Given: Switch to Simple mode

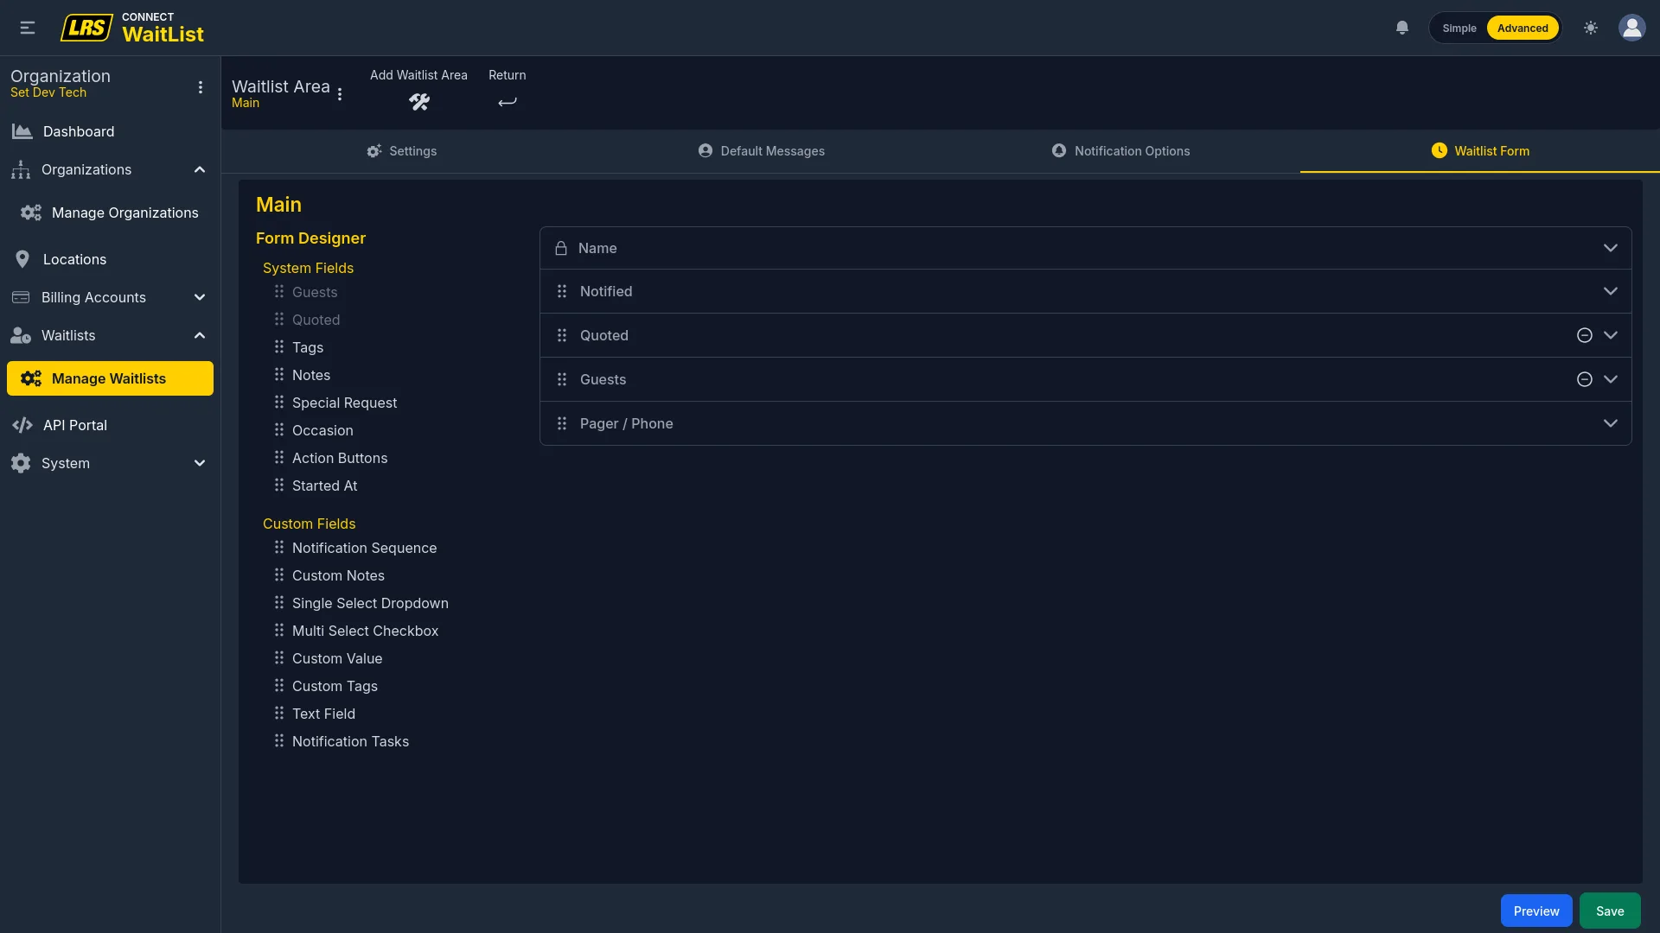Looking at the screenshot, I should pyautogui.click(x=1459, y=28).
